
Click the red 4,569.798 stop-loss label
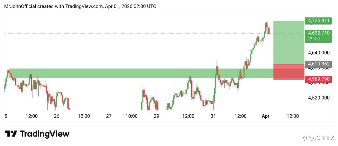318,79
